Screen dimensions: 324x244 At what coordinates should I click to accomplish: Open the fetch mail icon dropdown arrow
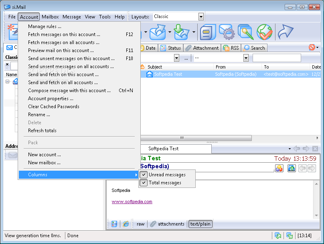[x=194, y=32]
